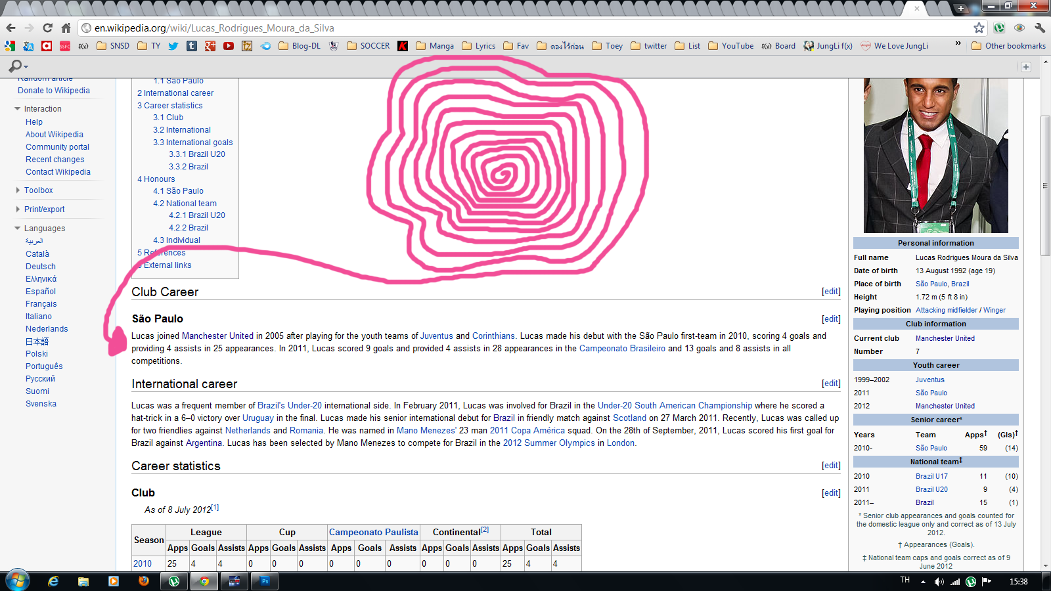Screen dimensions: 1051x591
Task: Open the Google+ bookmark icon
Action: pyautogui.click(x=210, y=46)
